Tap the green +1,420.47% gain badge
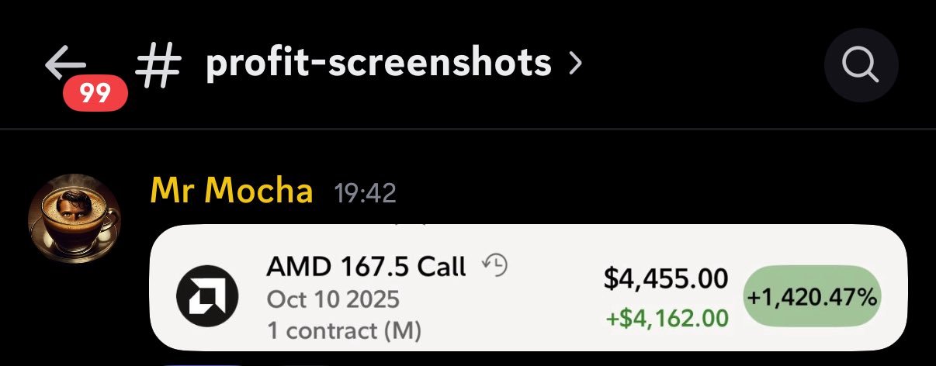 click(812, 297)
